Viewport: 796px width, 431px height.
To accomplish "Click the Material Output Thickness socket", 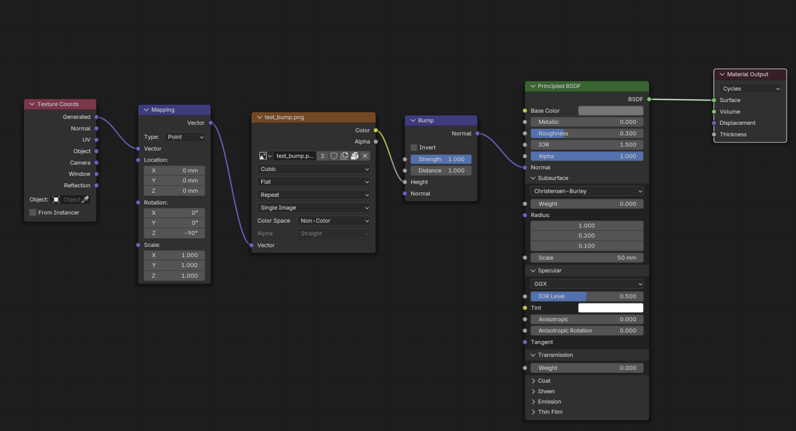I will click(x=714, y=134).
